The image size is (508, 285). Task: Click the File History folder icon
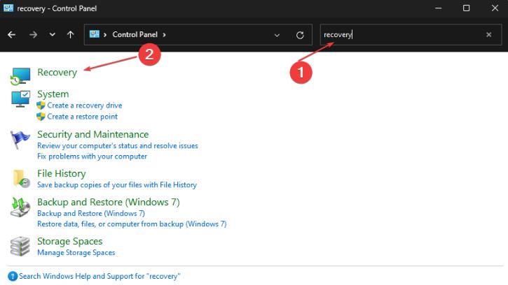[x=22, y=178]
